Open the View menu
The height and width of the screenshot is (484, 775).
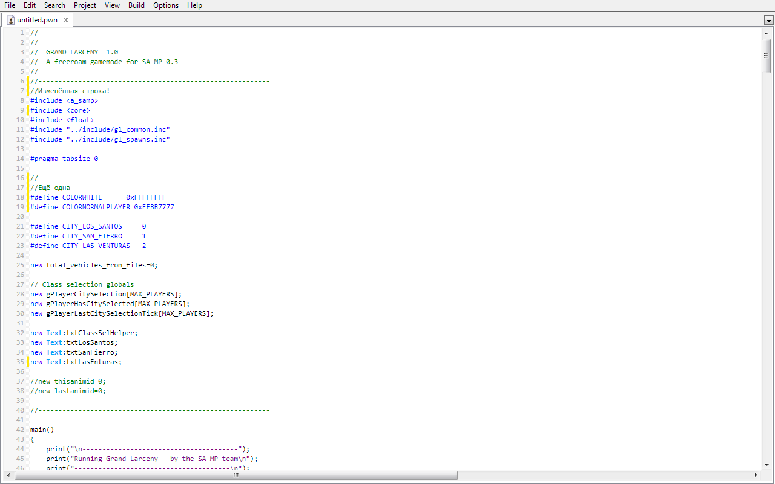tap(112, 5)
